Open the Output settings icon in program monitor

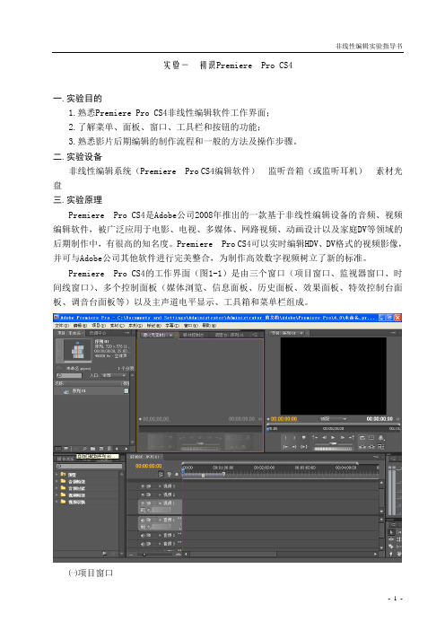381,438
